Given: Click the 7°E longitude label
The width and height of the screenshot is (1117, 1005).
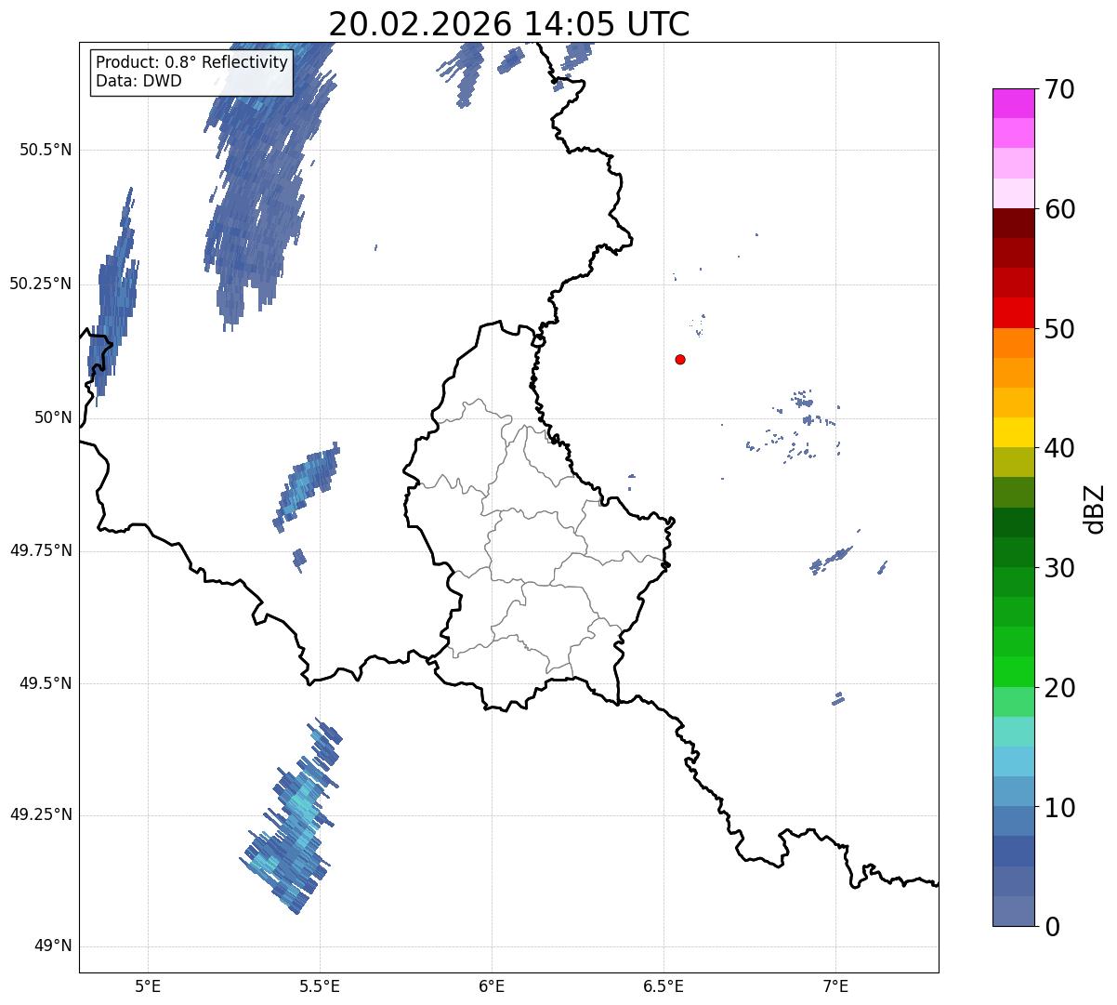Looking at the screenshot, I should (835, 985).
